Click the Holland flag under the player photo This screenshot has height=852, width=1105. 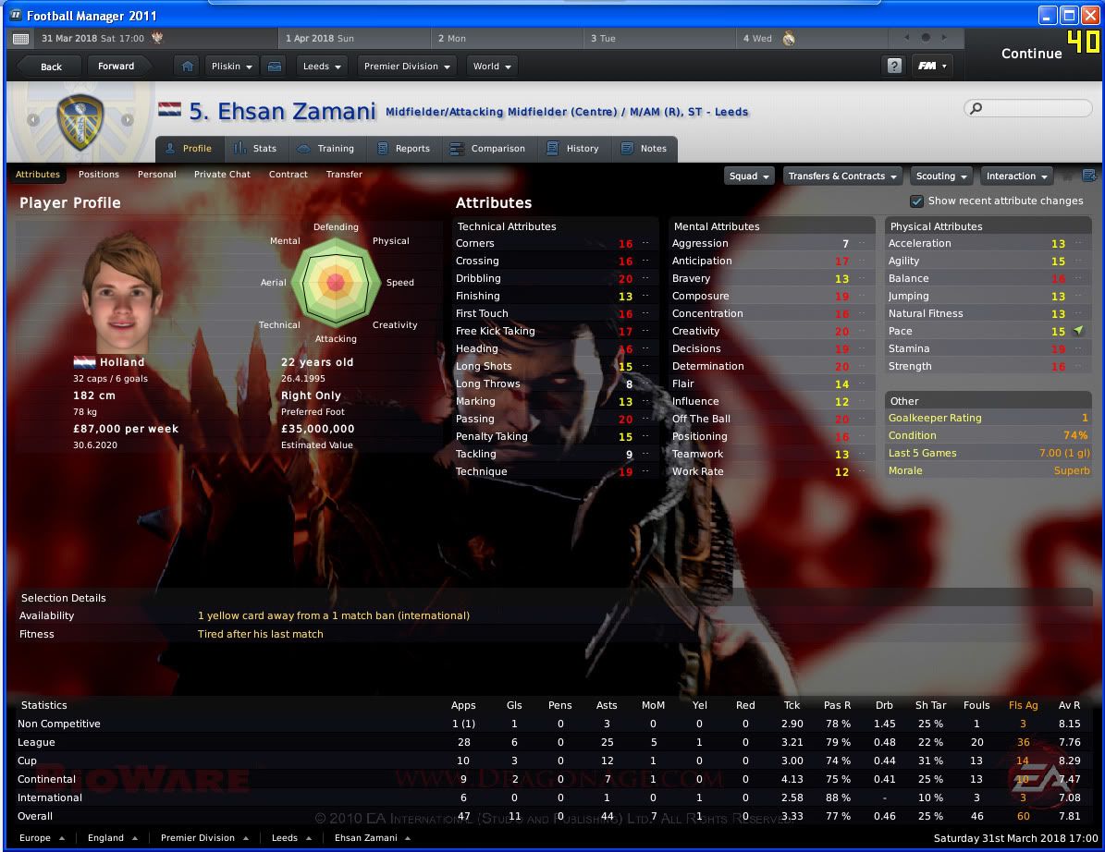pyautogui.click(x=84, y=362)
